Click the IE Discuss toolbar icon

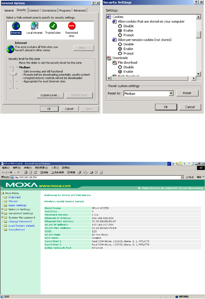pos(101,172)
